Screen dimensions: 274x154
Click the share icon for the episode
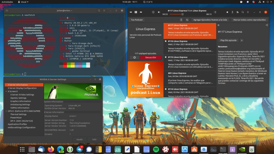click(x=267, y=25)
